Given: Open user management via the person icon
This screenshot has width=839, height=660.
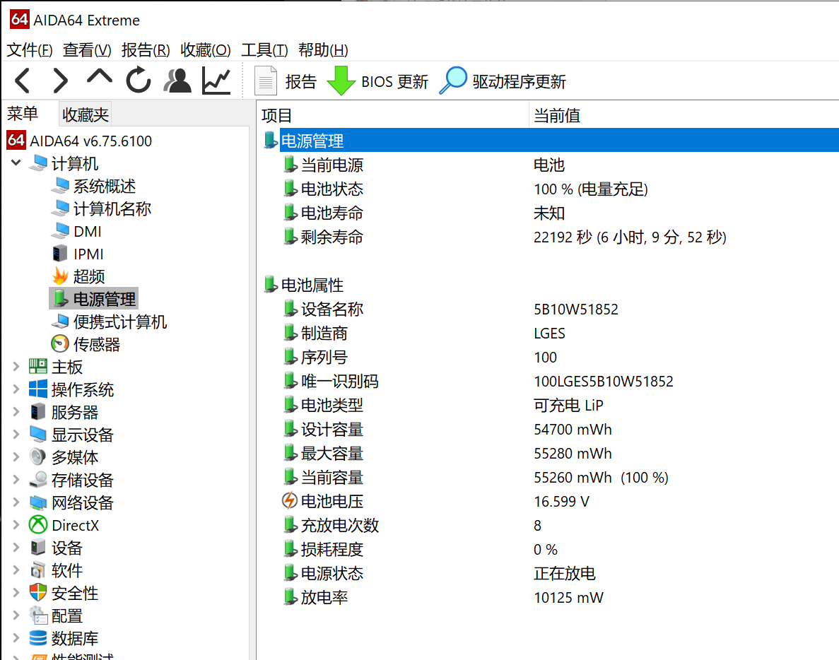Looking at the screenshot, I should [177, 81].
